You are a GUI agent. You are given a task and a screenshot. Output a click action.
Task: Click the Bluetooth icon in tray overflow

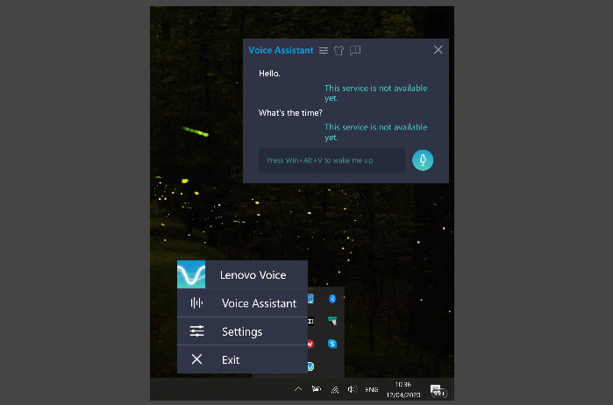pos(332,299)
